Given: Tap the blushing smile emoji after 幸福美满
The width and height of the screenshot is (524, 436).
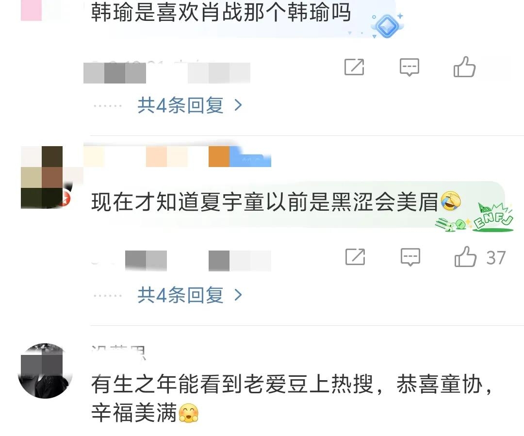Looking at the screenshot, I should click(189, 413).
